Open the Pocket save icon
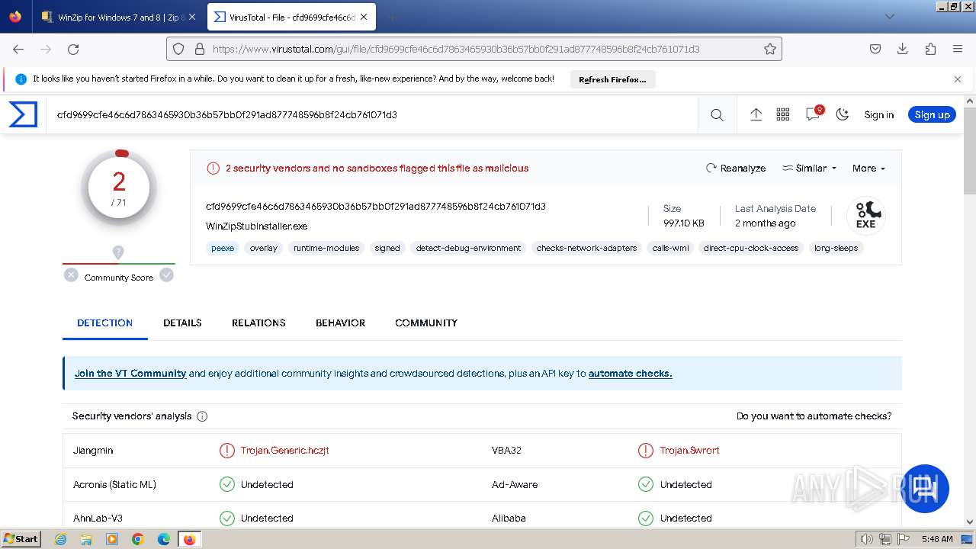Screen dimensions: 976x549 tap(875, 49)
